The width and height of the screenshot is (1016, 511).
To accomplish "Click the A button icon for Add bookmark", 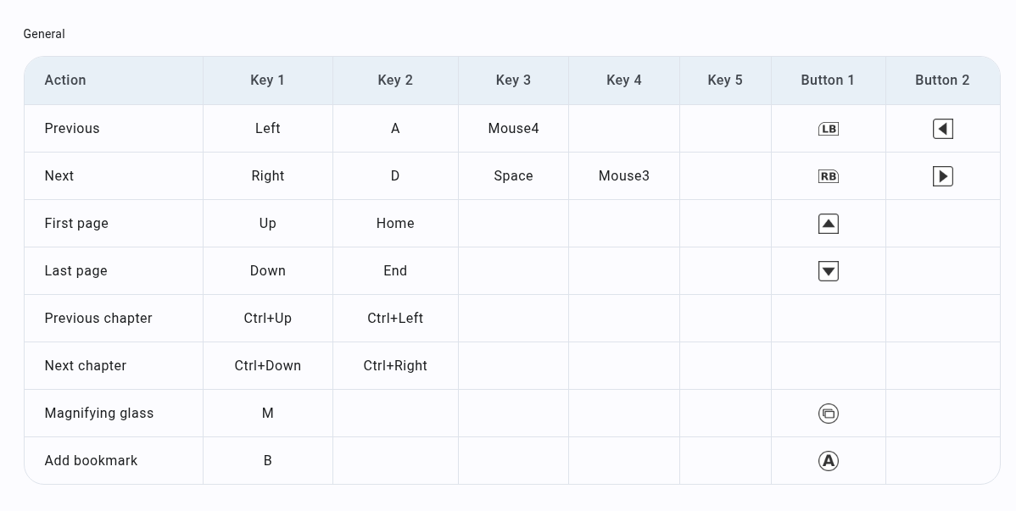I will pyautogui.click(x=829, y=461).
